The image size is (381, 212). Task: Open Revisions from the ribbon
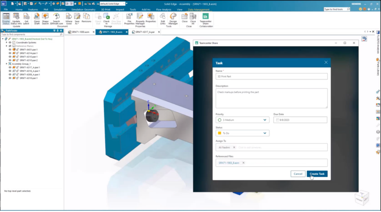[86, 18]
